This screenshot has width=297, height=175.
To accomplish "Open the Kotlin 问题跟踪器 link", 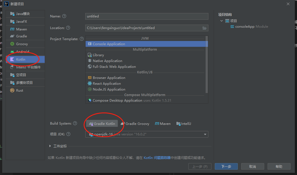I will 157,158.
